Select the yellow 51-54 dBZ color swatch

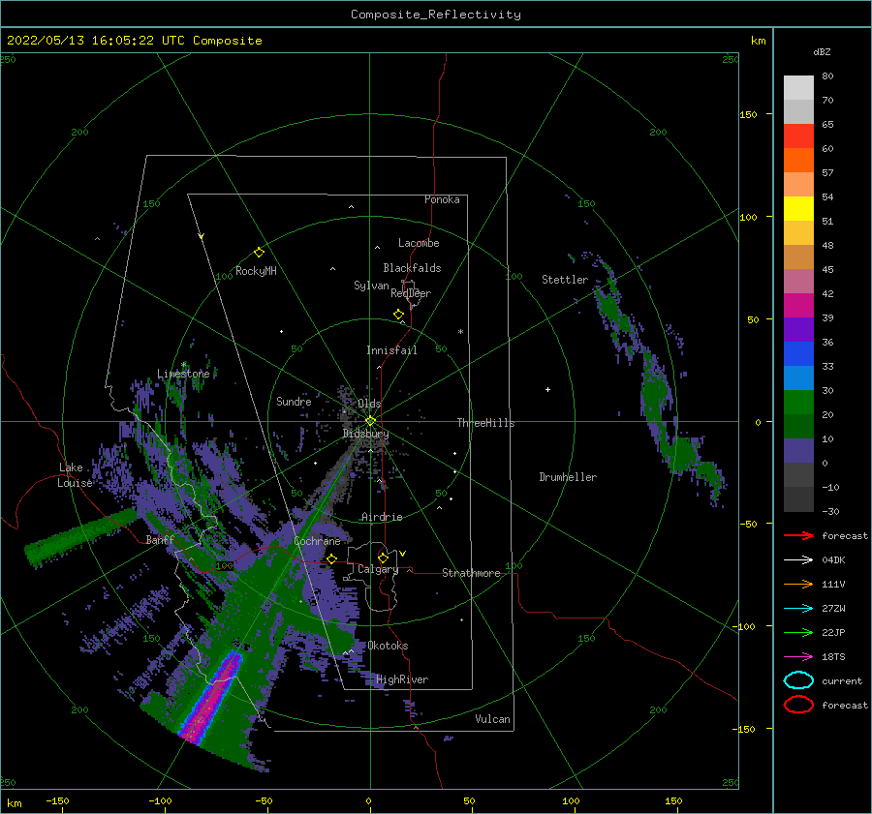tap(798, 209)
